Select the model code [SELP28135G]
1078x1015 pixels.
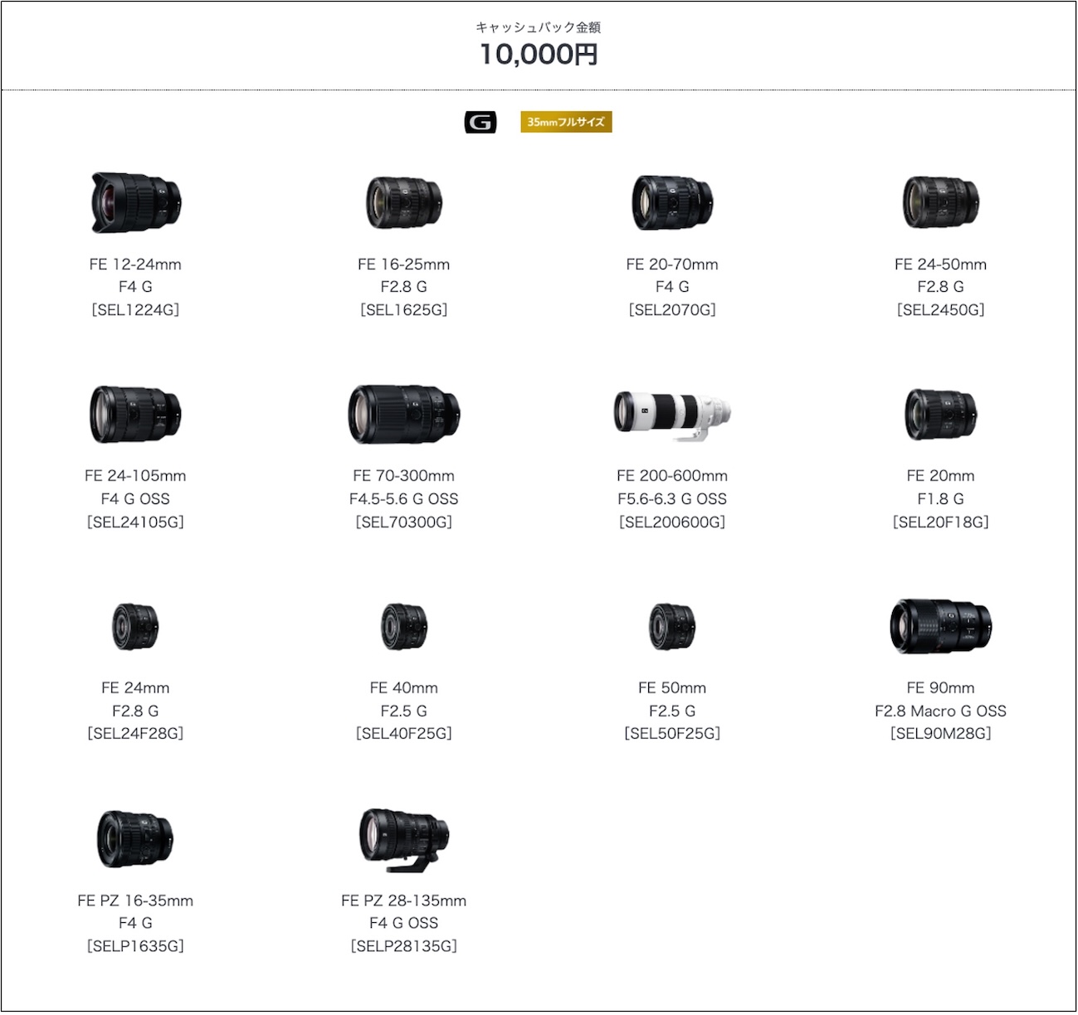click(404, 946)
